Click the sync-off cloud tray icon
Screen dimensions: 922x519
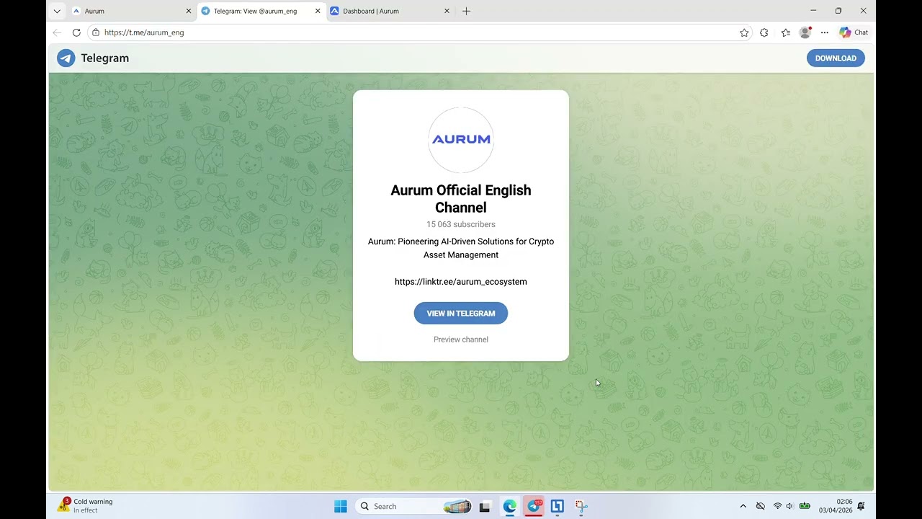pyautogui.click(x=760, y=506)
